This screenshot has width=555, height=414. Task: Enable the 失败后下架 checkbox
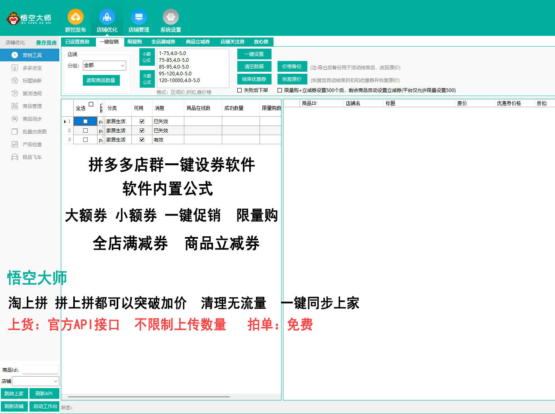[240, 90]
